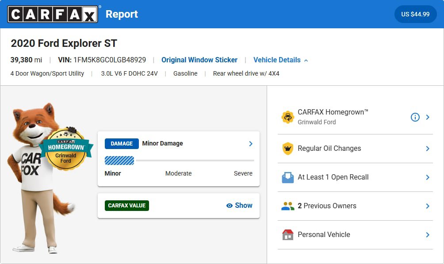
Task: Open Minor Damage details arrow
Action: [x=251, y=144]
